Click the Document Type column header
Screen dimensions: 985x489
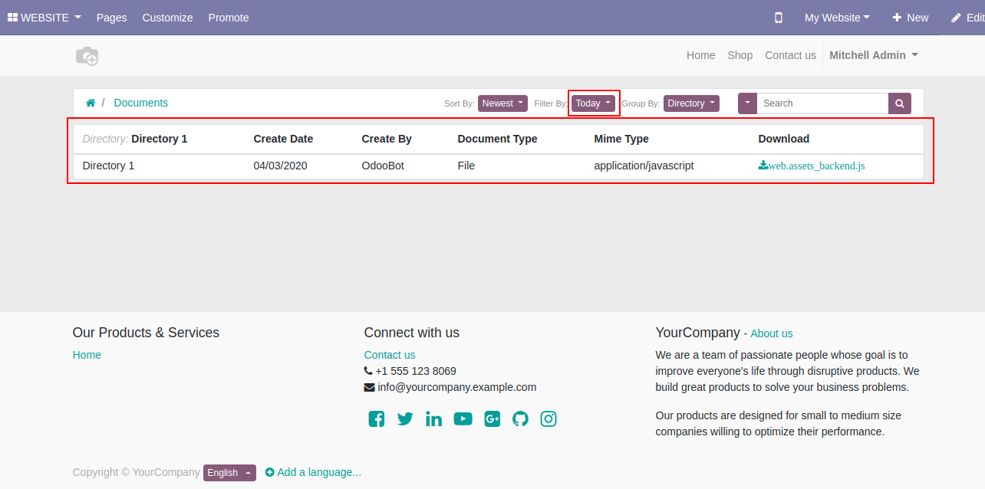[x=497, y=139]
